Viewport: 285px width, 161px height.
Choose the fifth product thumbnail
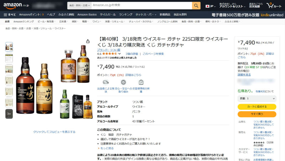pyautogui.click(x=9, y=92)
